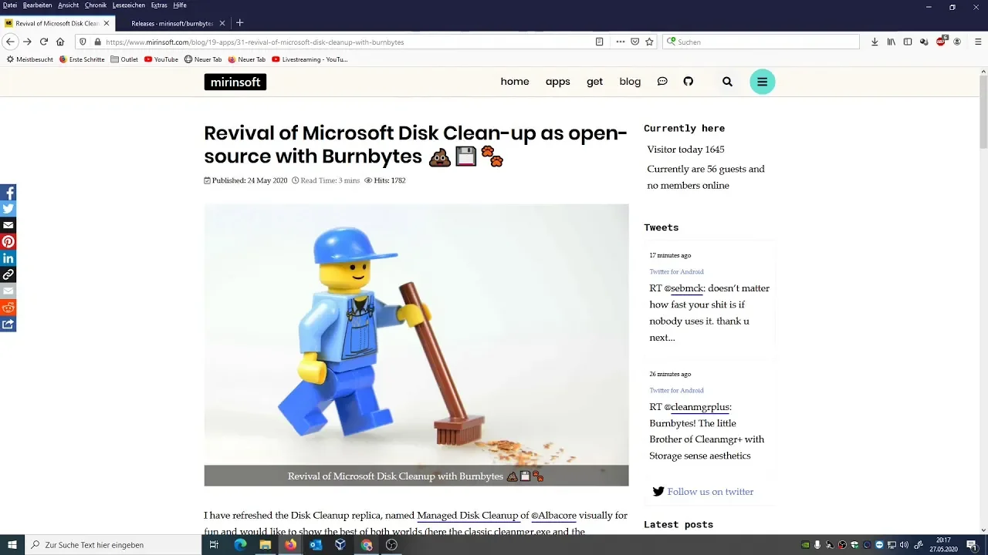Screen dimensions: 988x555
Task: Click the Pinterest share icon
Action: pos(8,242)
